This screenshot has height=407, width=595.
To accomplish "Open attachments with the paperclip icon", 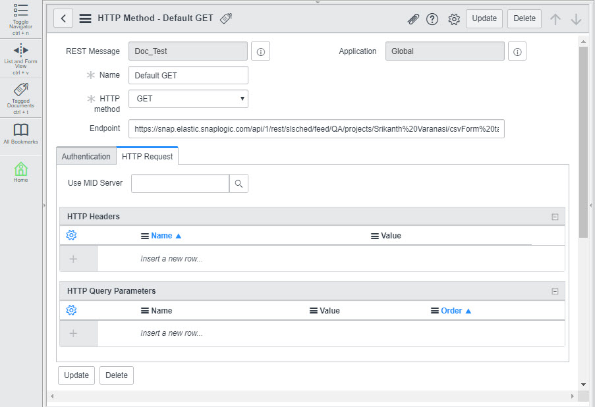I will pos(413,19).
